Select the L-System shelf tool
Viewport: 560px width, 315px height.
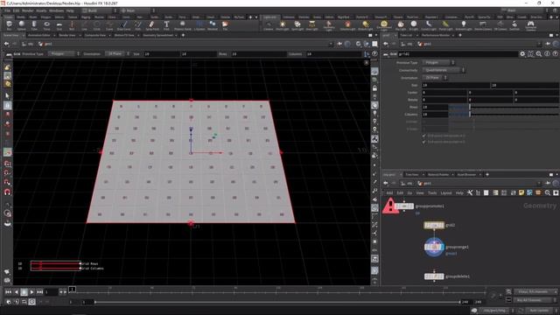point(199,25)
